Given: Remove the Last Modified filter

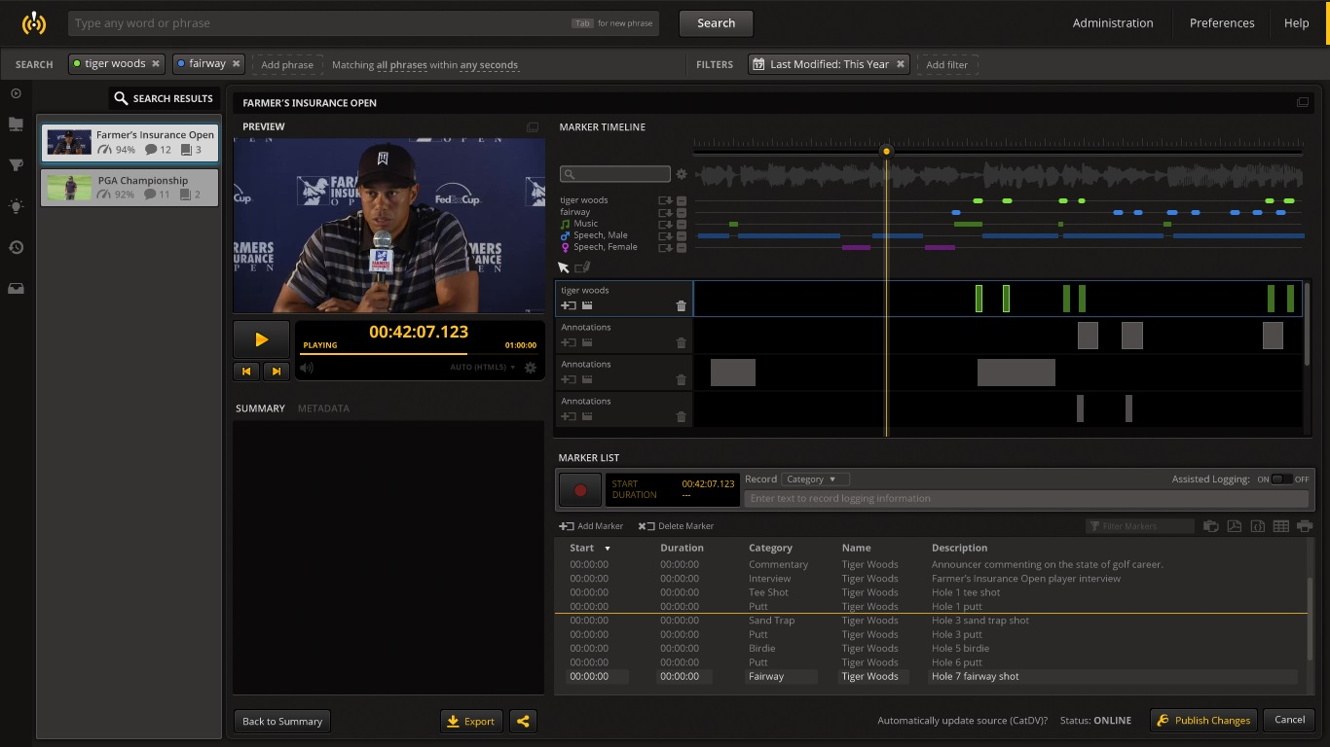Looking at the screenshot, I should (x=901, y=64).
